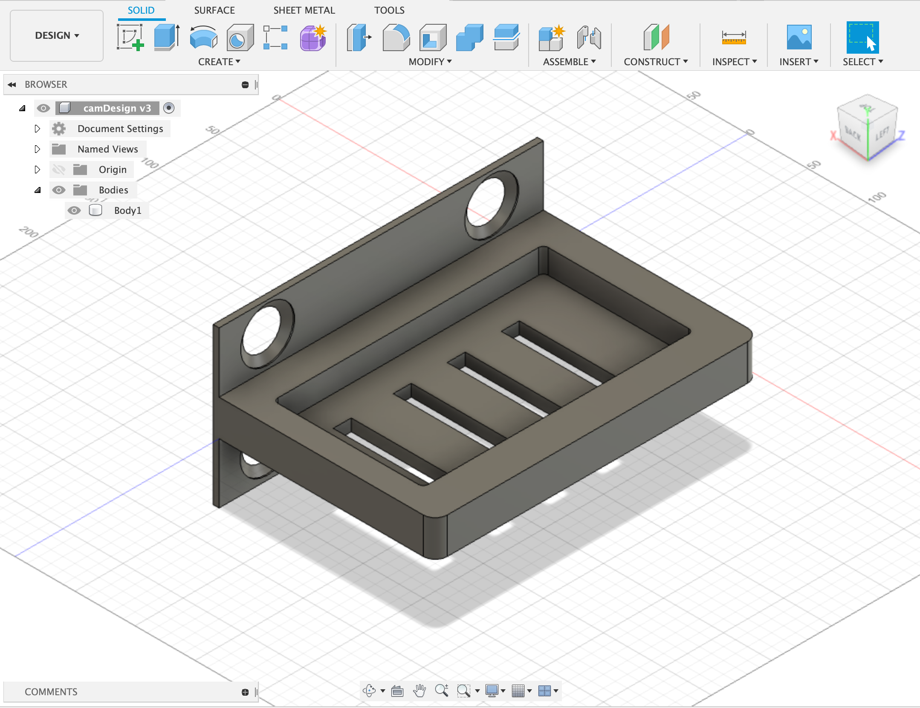The width and height of the screenshot is (920, 708).
Task: Click the Extrude tool icon
Action: pos(166,37)
